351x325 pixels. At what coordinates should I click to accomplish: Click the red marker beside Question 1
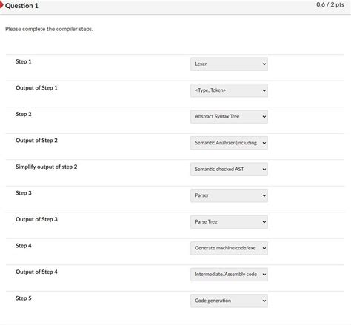click(x=1, y=4)
